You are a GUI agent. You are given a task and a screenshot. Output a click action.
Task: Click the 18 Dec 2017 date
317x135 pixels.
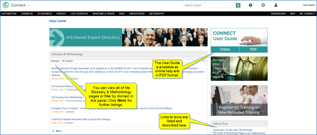(x=58, y=112)
